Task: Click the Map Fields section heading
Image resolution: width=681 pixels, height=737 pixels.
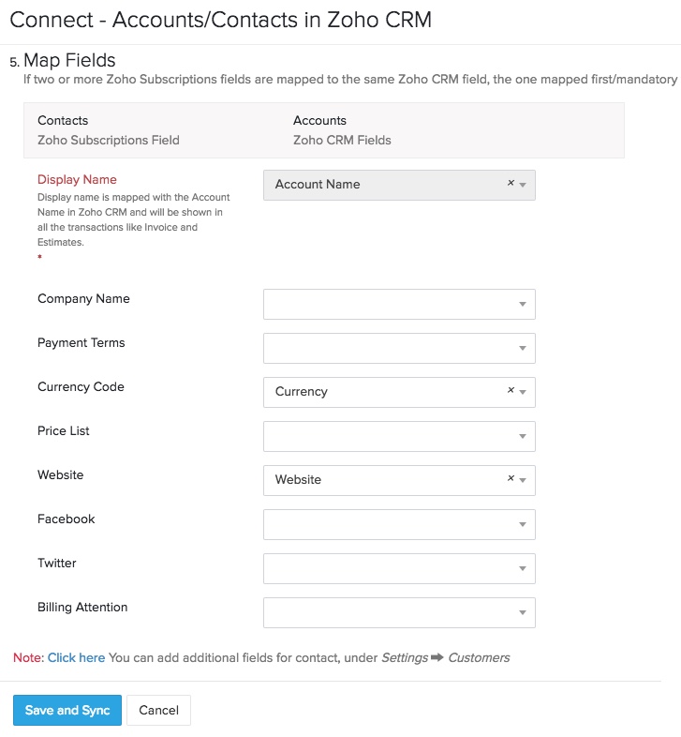Action: click(69, 61)
